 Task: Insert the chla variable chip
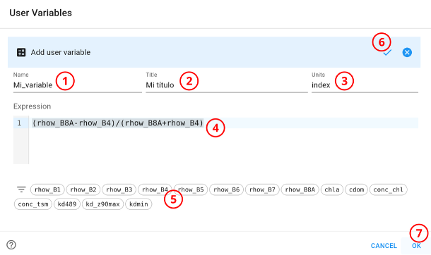click(x=332, y=189)
